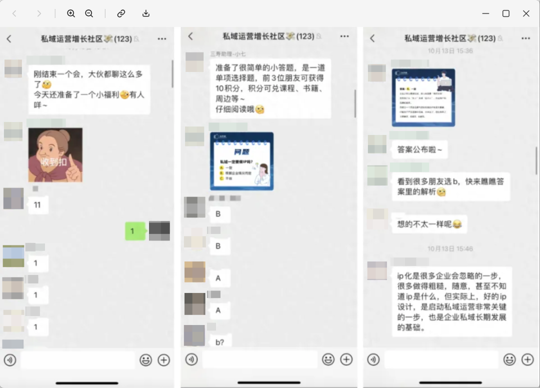Screen dimensions: 540x388
Task: Click message starting '刚结束一个会'
Action: click(89, 89)
